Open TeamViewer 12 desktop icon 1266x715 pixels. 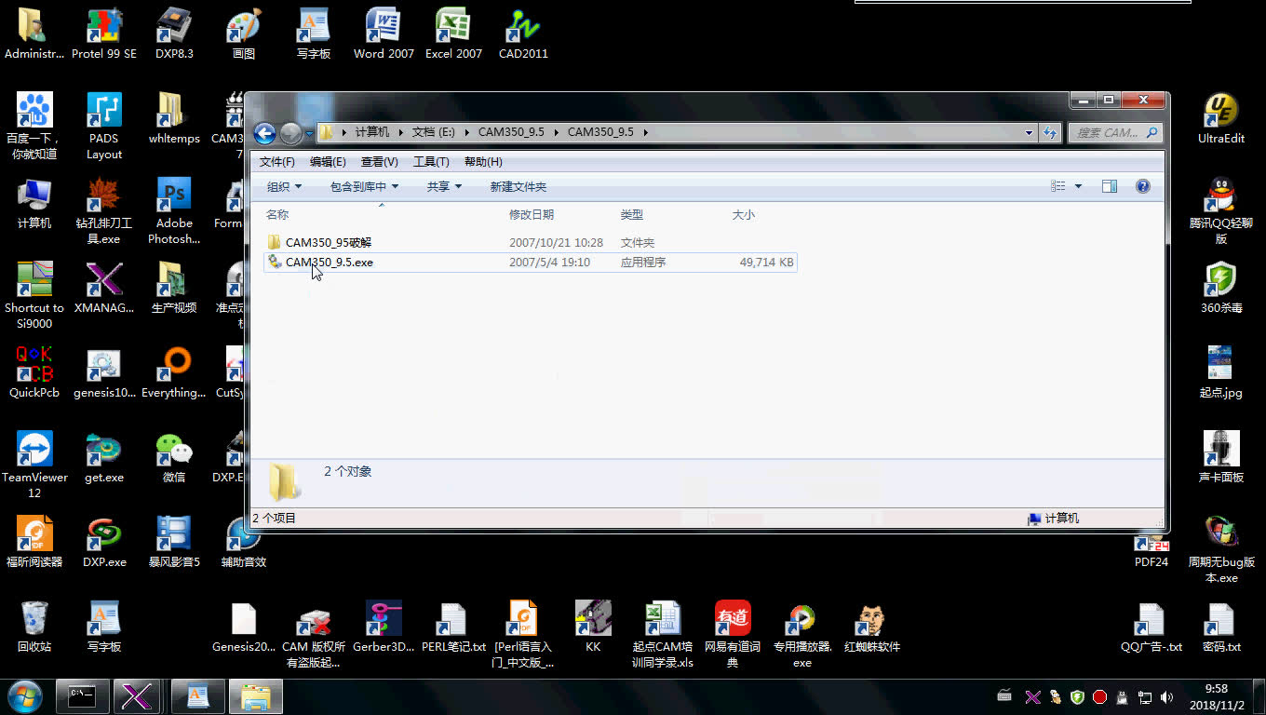[x=34, y=465]
